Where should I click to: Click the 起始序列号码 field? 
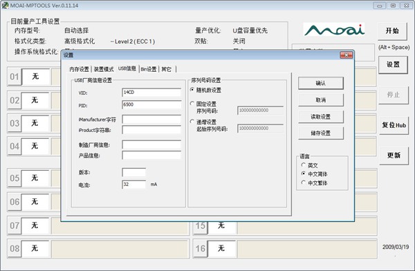pyautogui.click(x=261, y=129)
